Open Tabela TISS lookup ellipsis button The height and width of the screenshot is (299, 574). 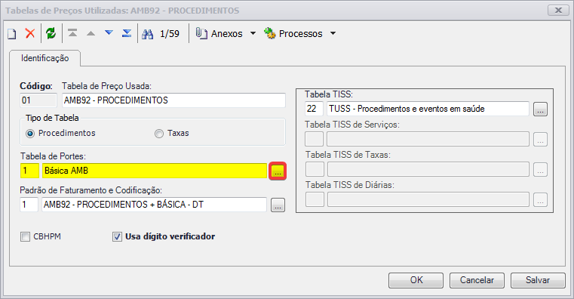[540, 109]
